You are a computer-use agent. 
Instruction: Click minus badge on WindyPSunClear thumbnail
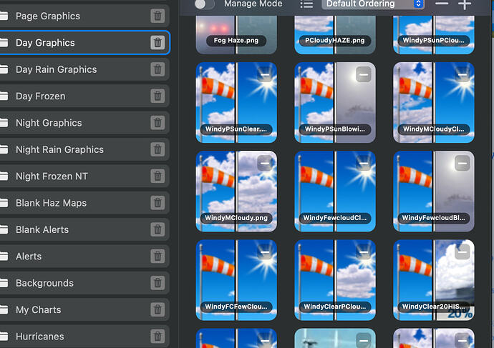point(265,75)
